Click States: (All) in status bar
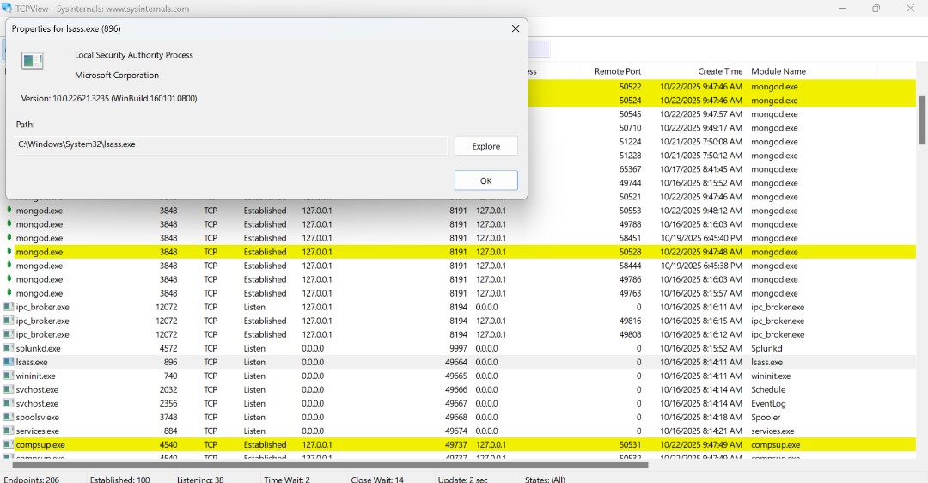 545,480
